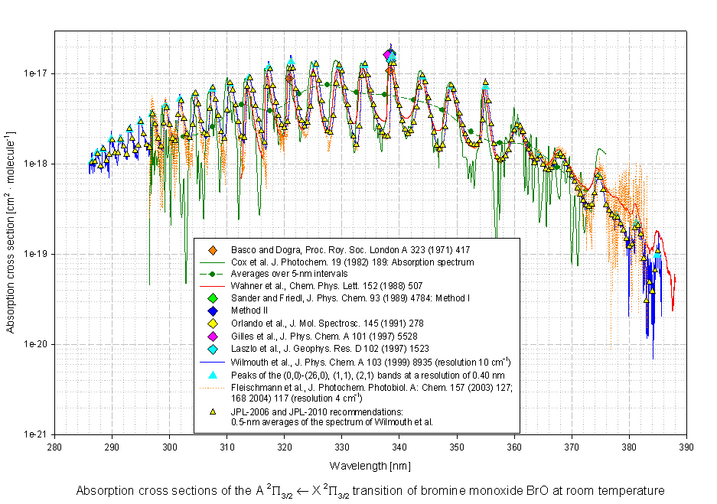Select the small yellow triangle JPL recommendations marker
Screen dimensions: 717x504
tap(213, 411)
